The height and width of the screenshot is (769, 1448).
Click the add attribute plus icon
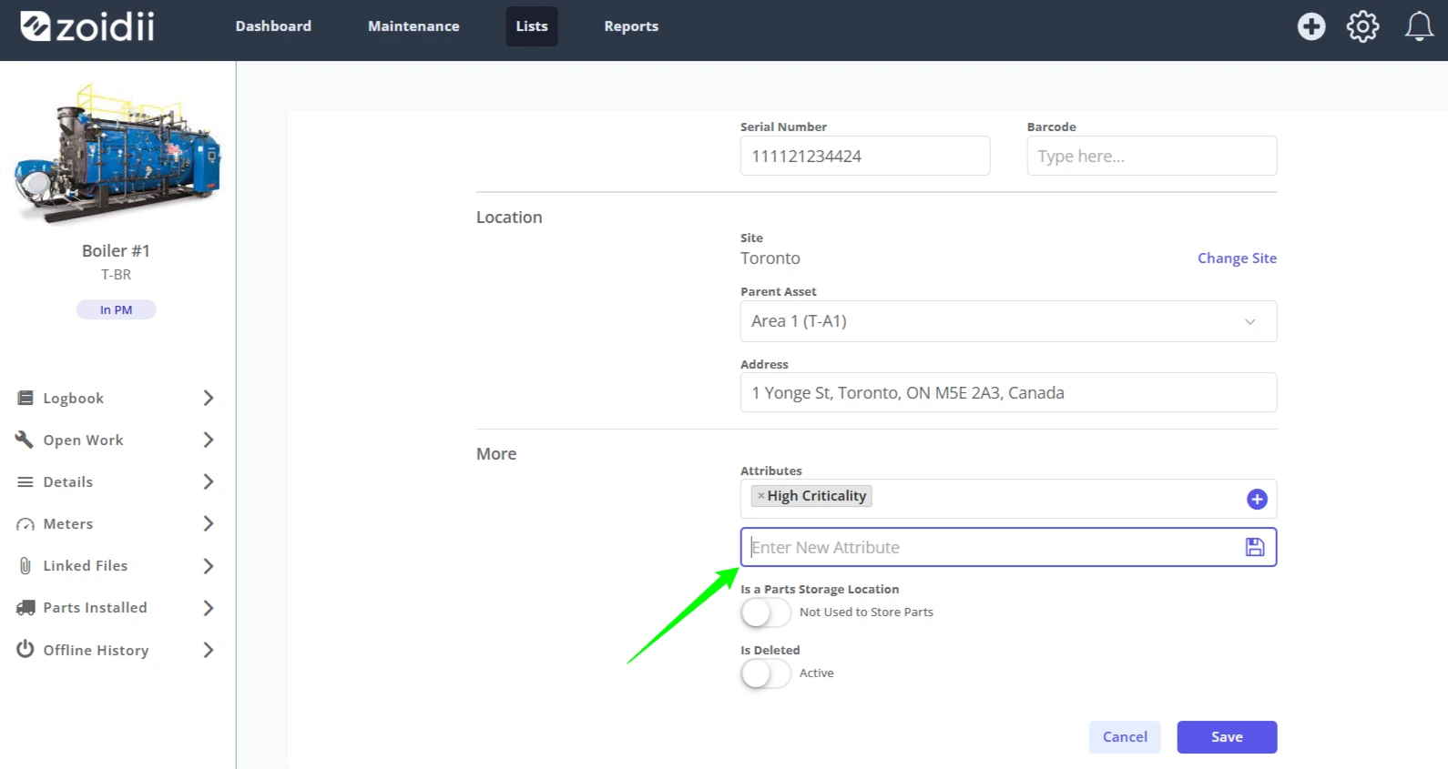(1257, 499)
